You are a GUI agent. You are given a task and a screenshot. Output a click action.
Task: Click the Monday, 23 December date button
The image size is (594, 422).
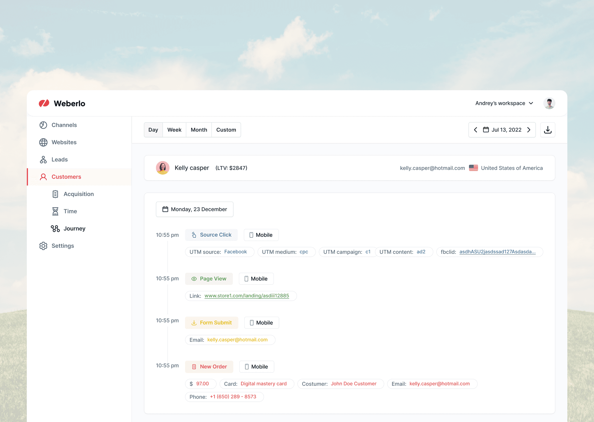(x=195, y=209)
